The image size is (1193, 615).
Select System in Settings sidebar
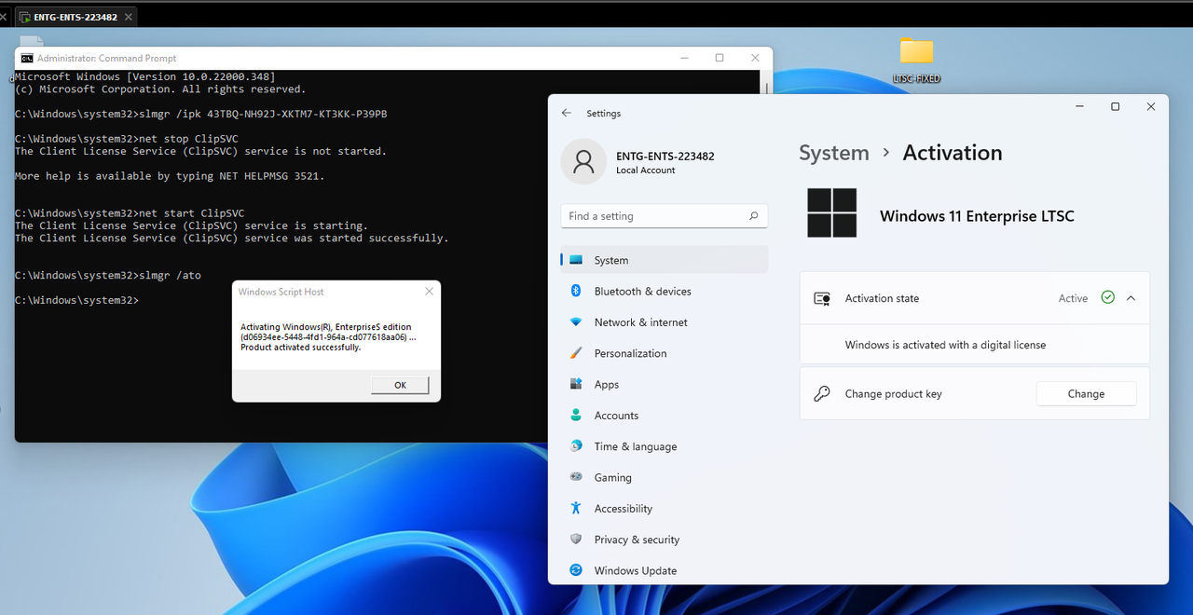pyautogui.click(x=664, y=260)
